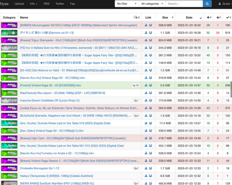Open NEWS RAWS SukiSuki WanWan EP01 page

point(57,183)
